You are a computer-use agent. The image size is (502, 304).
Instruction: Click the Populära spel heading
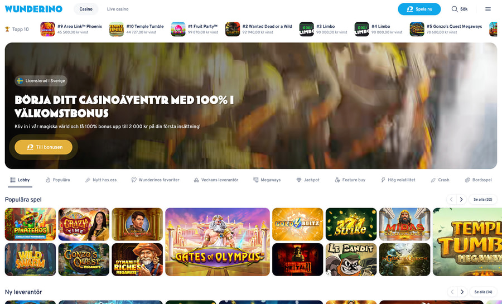(x=23, y=199)
